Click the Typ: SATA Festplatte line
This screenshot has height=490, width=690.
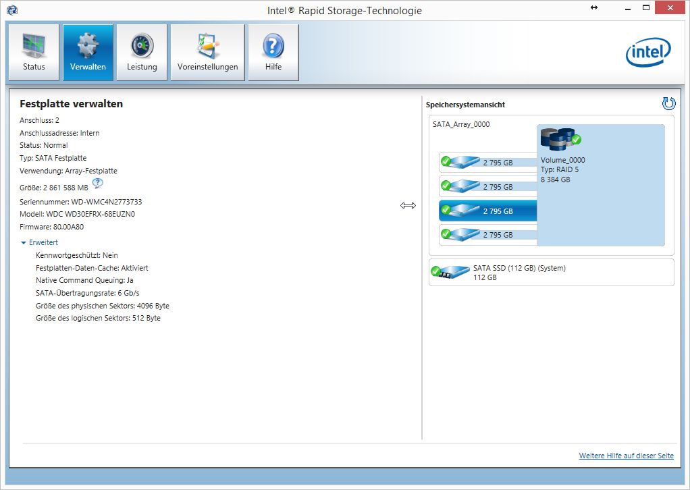tap(53, 158)
